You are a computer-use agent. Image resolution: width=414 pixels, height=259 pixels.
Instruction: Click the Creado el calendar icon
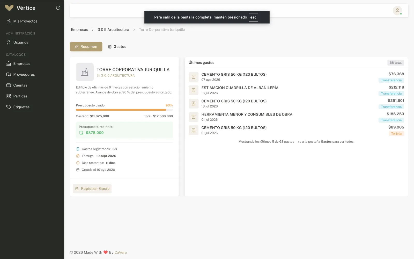(78, 170)
